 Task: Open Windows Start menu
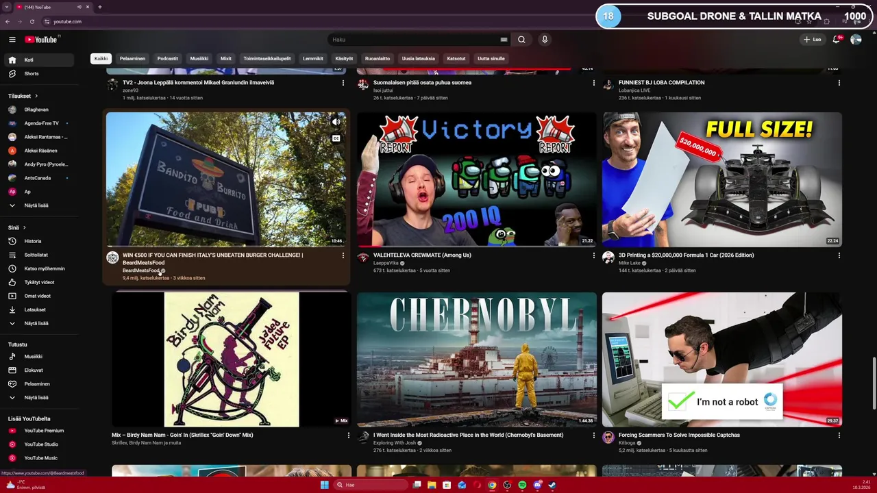pyautogui.click(x=324, y=485)
